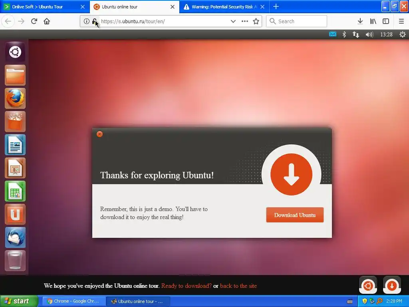Open the Firefox hamburger menu
Image resolution: width=409 pixels, height=307 pixels.
[401, 21]
